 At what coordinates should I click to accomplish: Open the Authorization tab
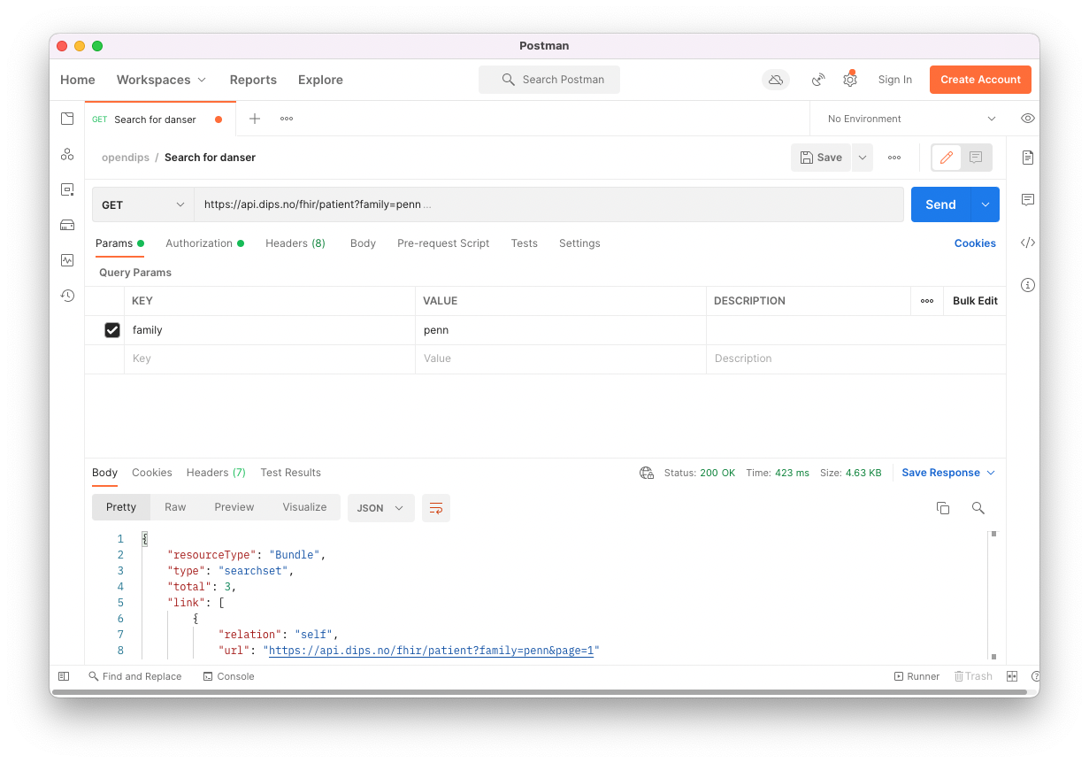point(204,243)
